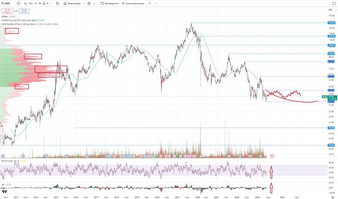Open symbol search for ALRS
This screenshot has height=199, width=338.
click(x=6, y=3)
